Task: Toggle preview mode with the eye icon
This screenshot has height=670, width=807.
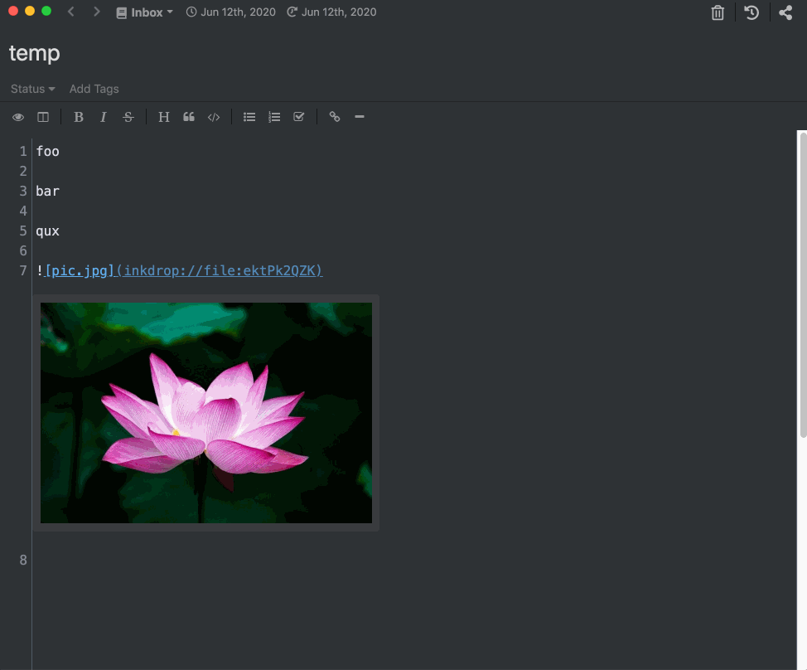Action: pyautogui.click(x=18, y=118)
